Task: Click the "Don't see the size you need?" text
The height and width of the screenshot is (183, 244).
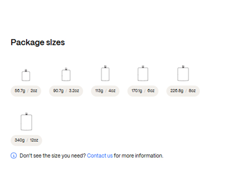Action: (53, 156)
